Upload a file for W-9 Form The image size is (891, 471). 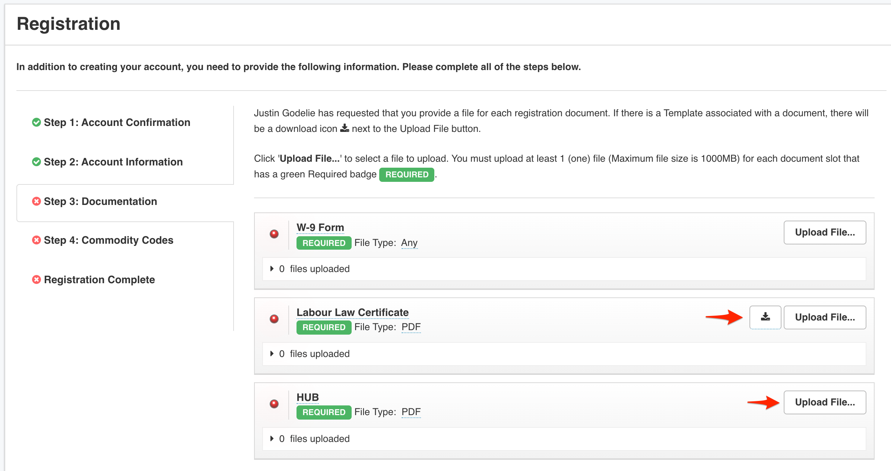click(825, 233)
